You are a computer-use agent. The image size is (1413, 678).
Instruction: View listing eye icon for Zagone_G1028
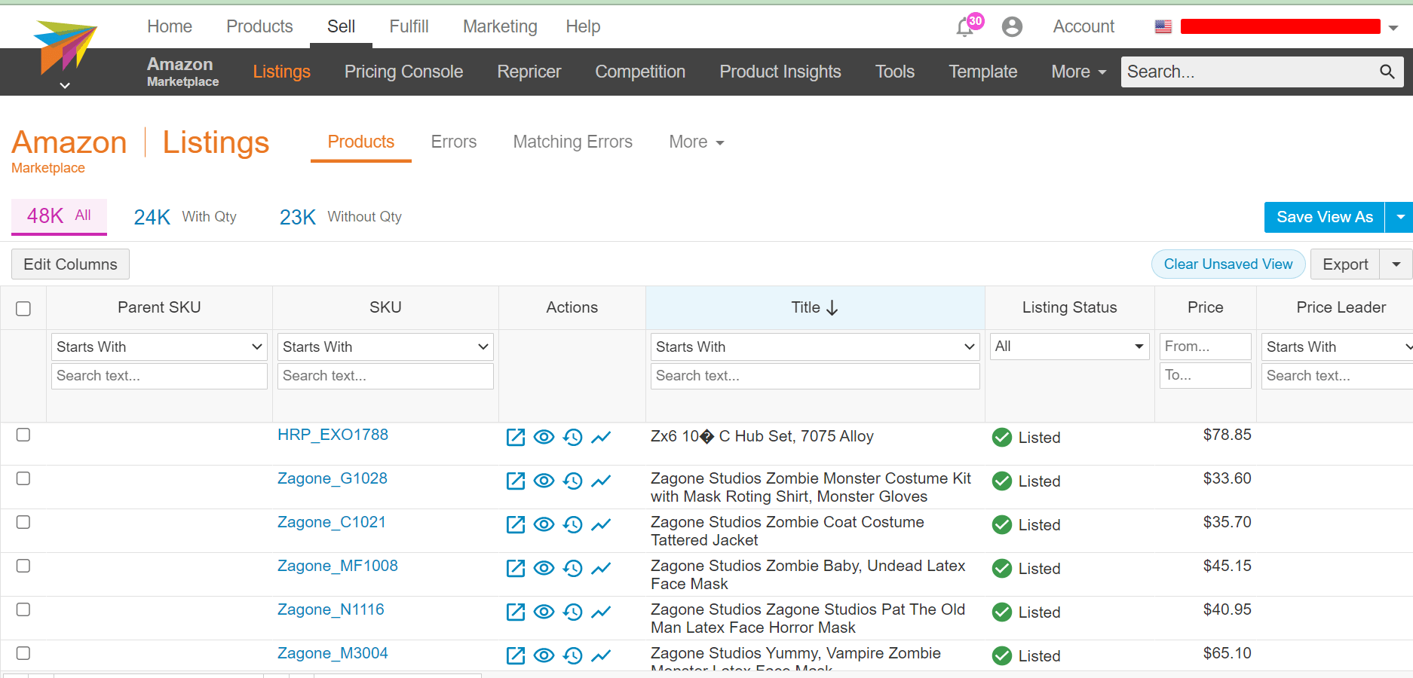(x=544, y=481)
